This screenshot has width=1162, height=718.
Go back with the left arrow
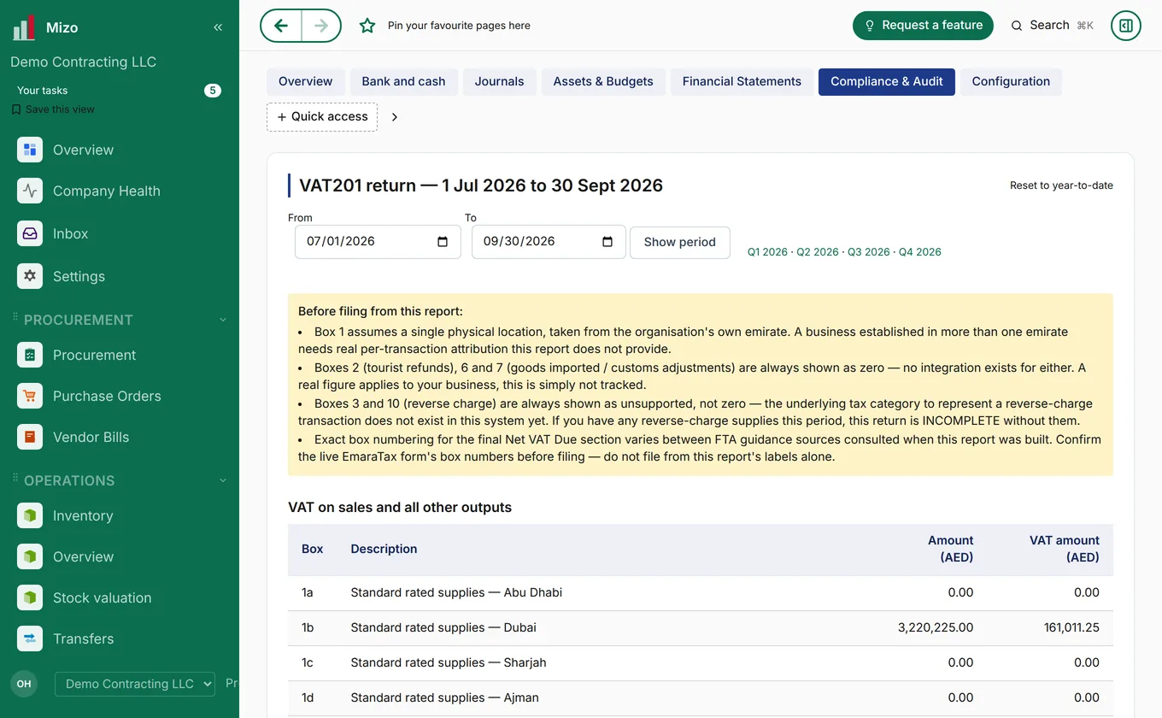pos(281,26)
